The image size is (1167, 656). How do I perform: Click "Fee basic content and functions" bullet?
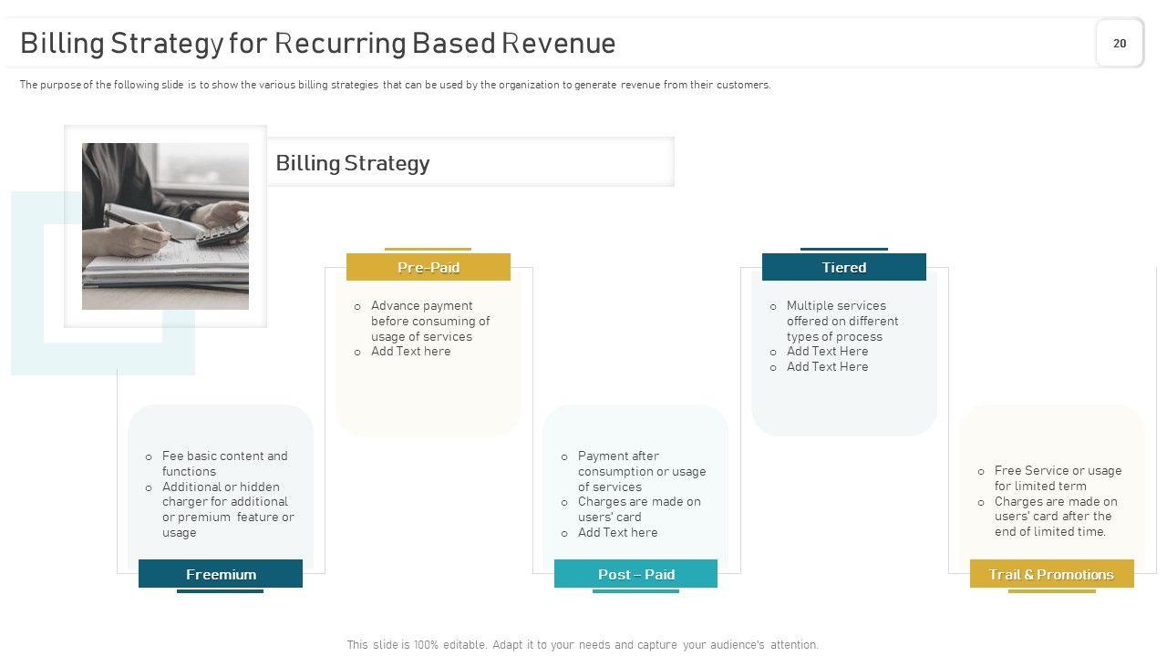point(224,463)
